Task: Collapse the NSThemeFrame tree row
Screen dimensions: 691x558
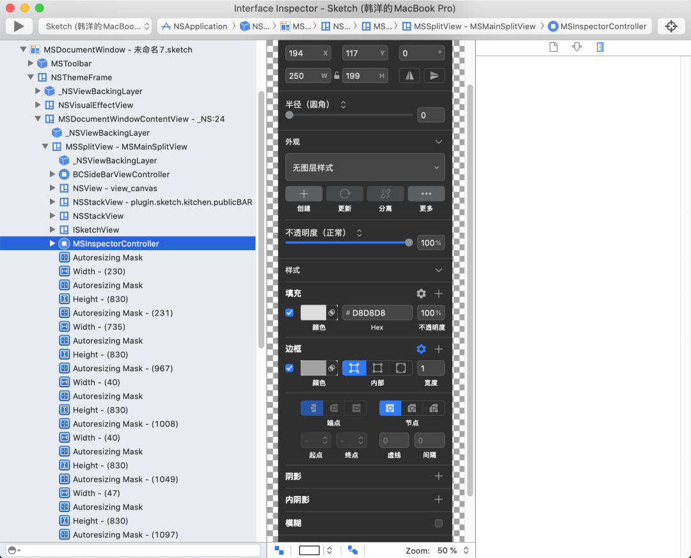Action: (x=31, y=77)
